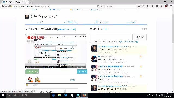Open the Twitter app on the taskbar
Screen dimensions: 174x98
(66, 95)
